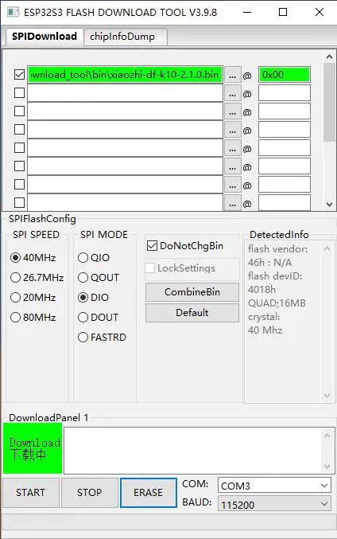Click the green Download status indicator
Image resolution: width=337 pixels, height=539 pixels.
(x=33, y=448)
